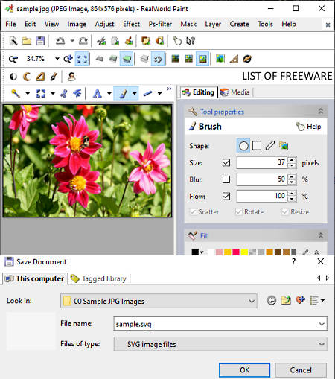335x379 pixels.
Task: Show hidden toolbar items double chevron
Action: click(x=169, y=89)
